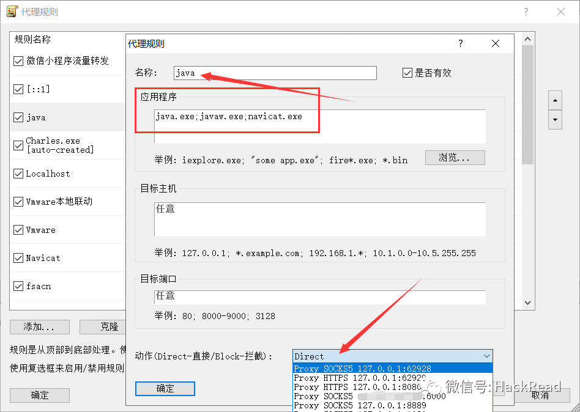580x412 pixels.
Task: Click the 目标端口 target ports field
Action: [320, 297]
